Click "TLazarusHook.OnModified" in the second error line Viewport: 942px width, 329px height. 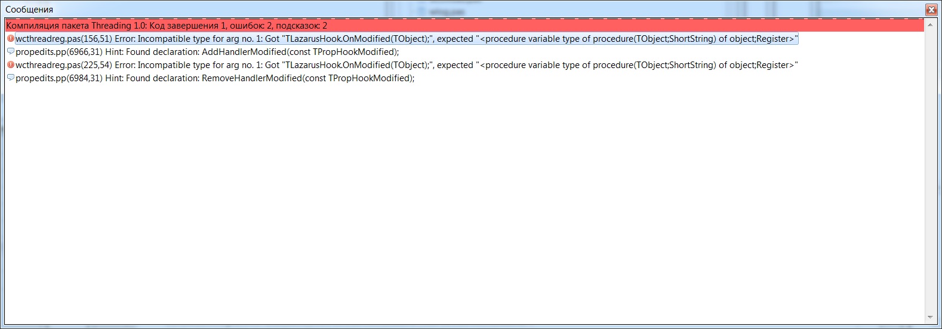coord(337,65)
